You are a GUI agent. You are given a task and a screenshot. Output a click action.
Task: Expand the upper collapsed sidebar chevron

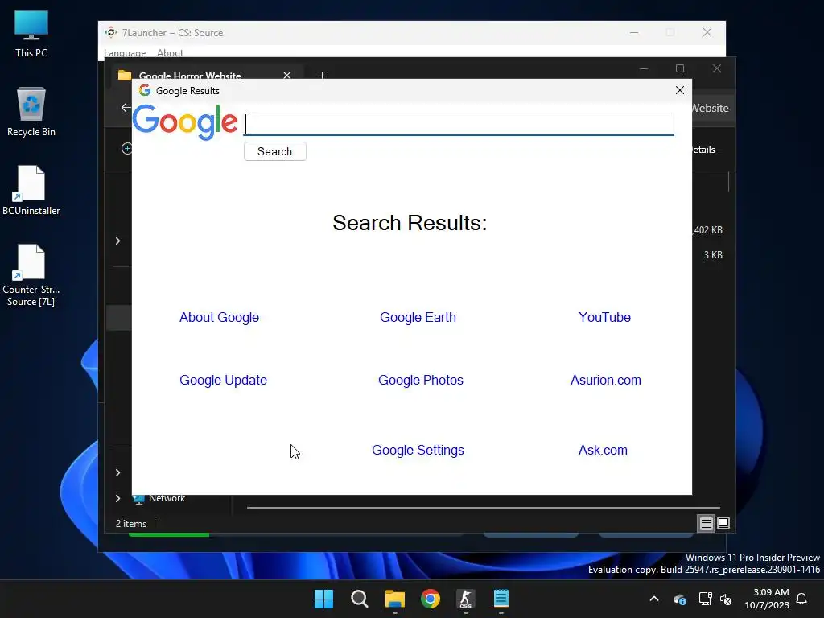click(x=117, y=241)
